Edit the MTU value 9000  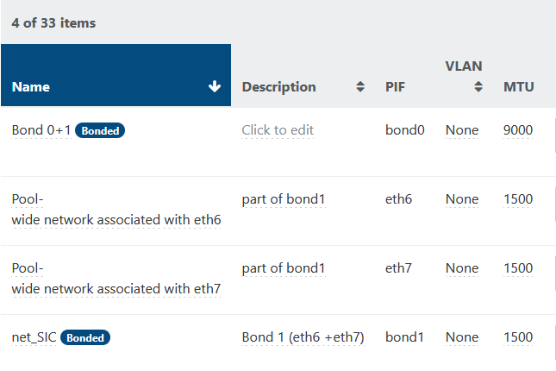tap(518, 130)
